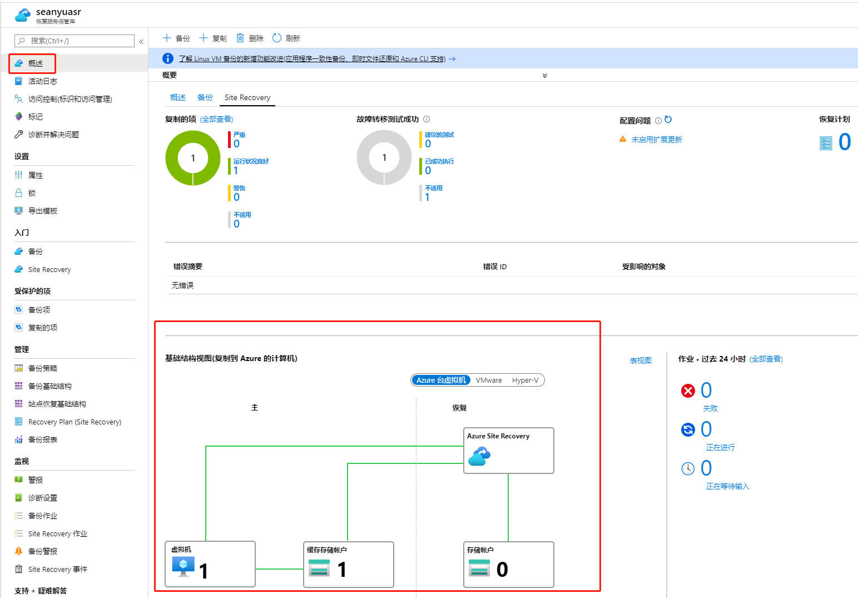Open 站点恢复基础结构 in the sidebar

57,404
